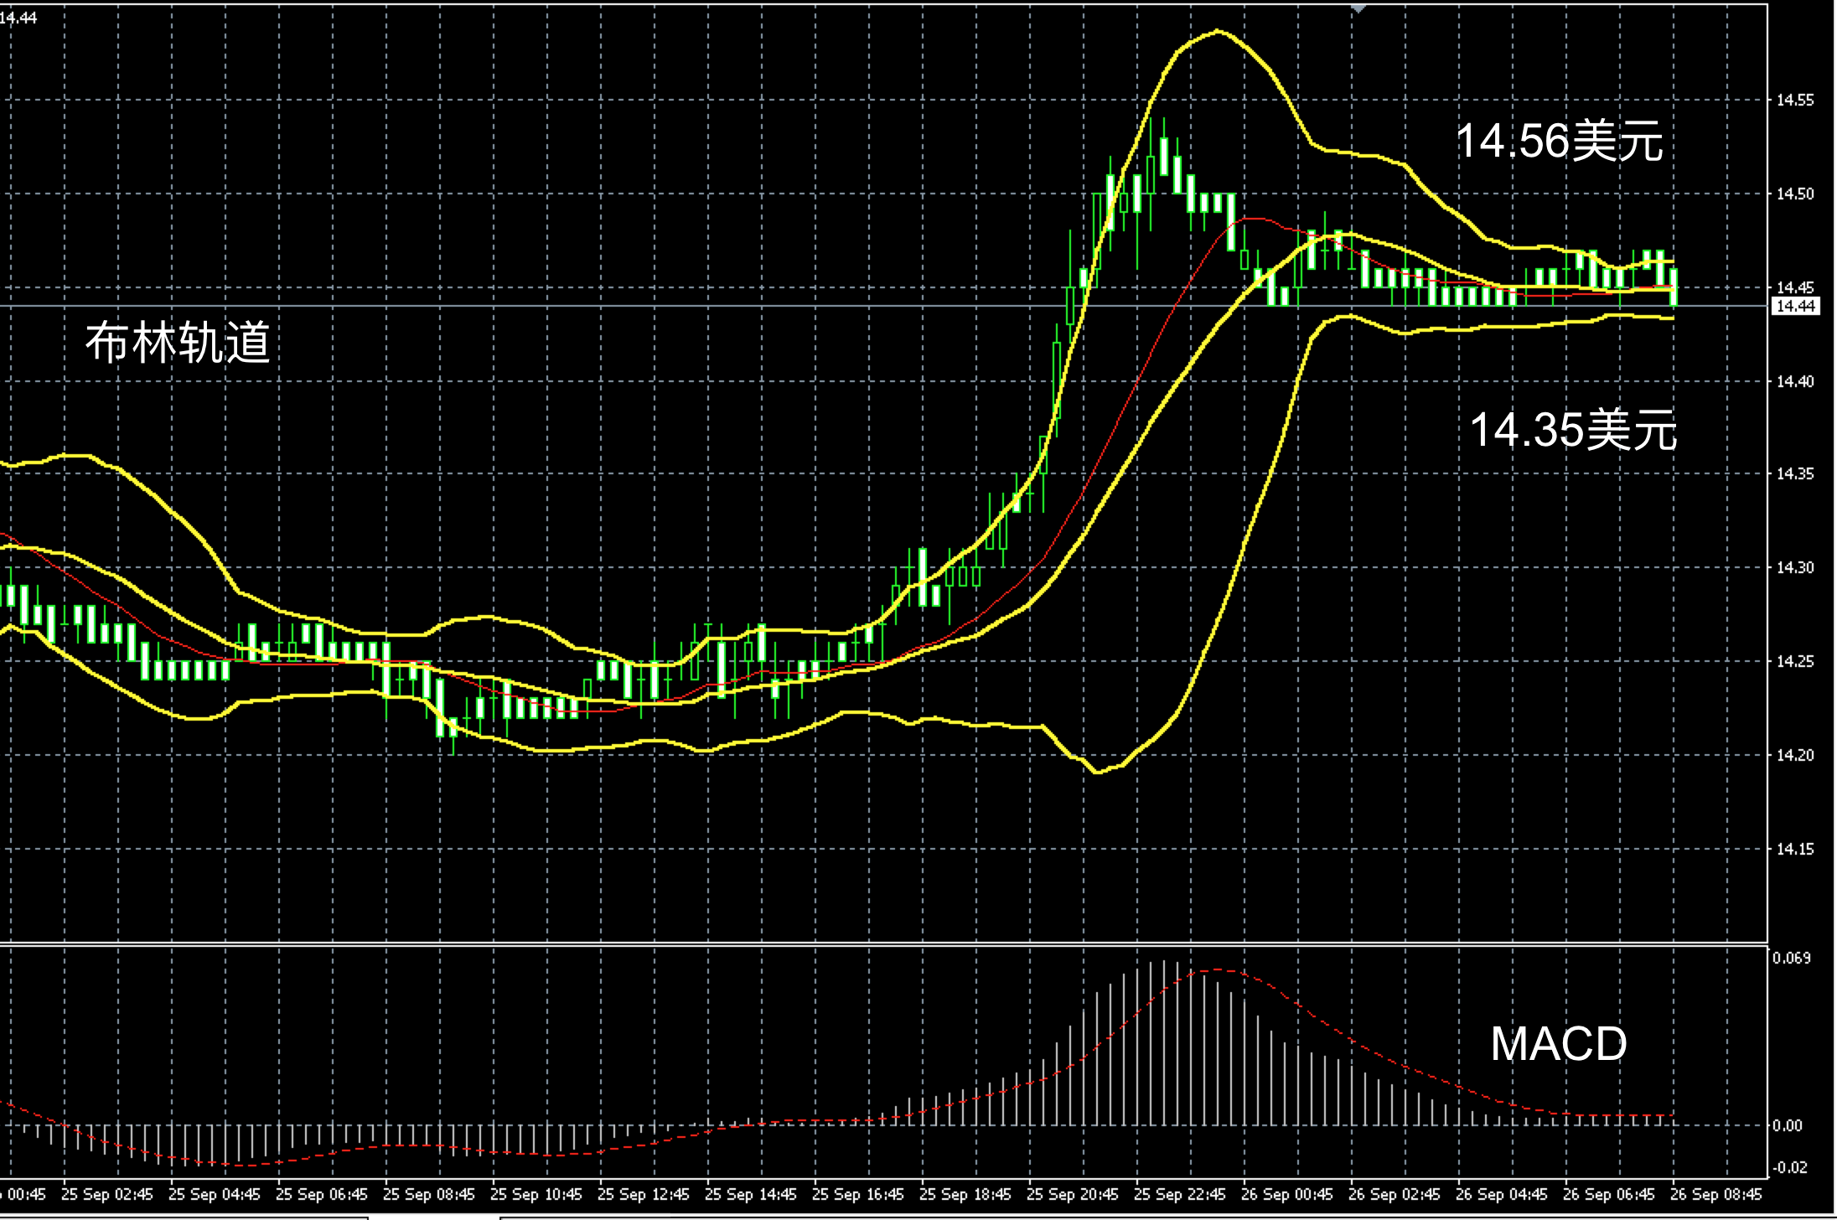Select the 14.56美元 annotation label

1559,141
